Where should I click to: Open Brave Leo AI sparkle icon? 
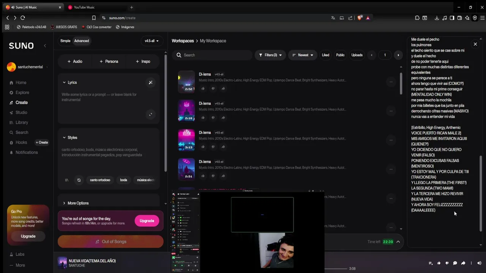pos(467,18)
